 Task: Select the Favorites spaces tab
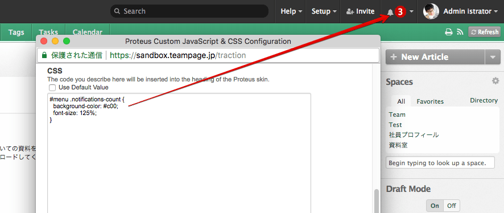pos(430,101)
